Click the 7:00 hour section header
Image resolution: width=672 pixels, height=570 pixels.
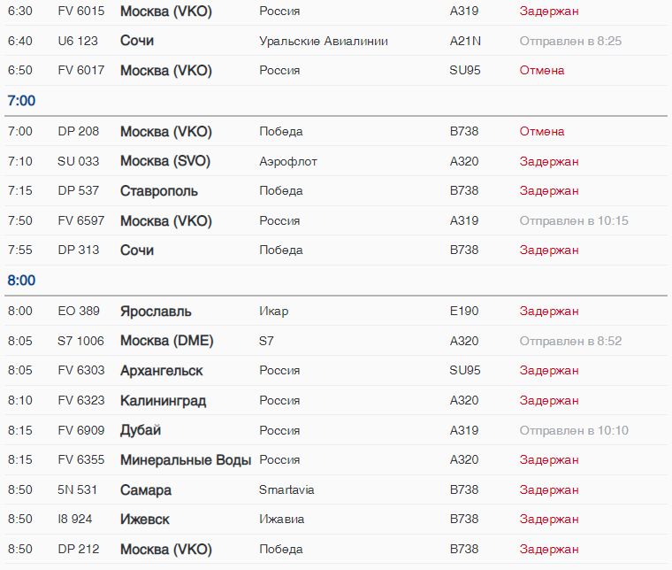21,101
